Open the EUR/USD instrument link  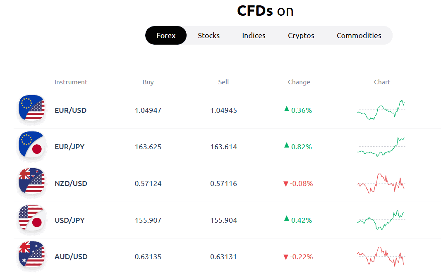70,110
